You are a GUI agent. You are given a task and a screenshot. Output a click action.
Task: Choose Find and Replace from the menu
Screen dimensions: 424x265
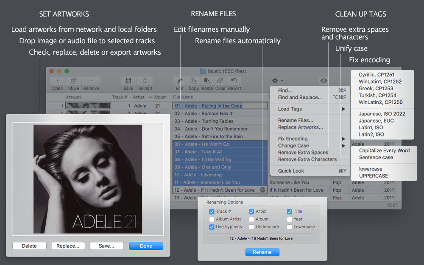point(300,97)
